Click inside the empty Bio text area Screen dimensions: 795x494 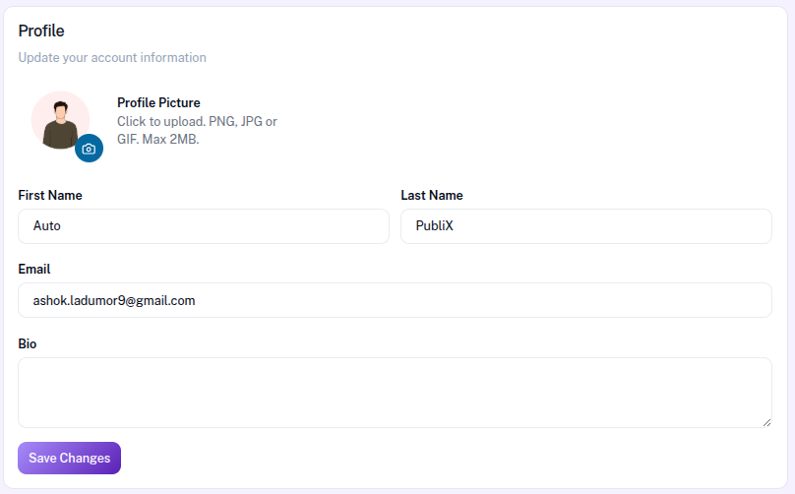394,392
